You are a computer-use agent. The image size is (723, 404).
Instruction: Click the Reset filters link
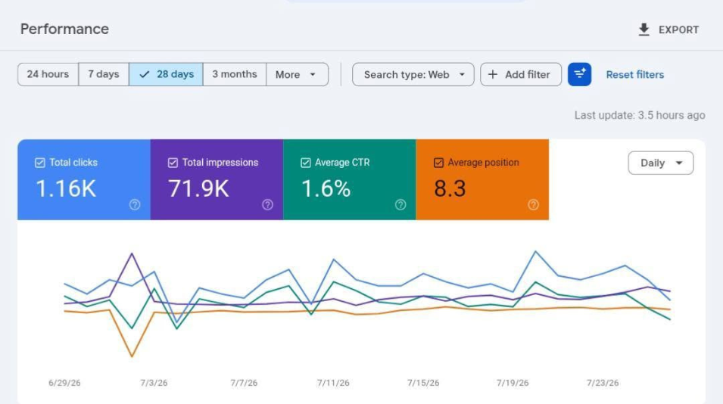click(635, 75)
